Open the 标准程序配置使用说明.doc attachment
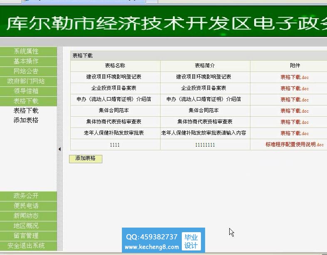This screenshot has width=327, height=255. pos(295,145)
